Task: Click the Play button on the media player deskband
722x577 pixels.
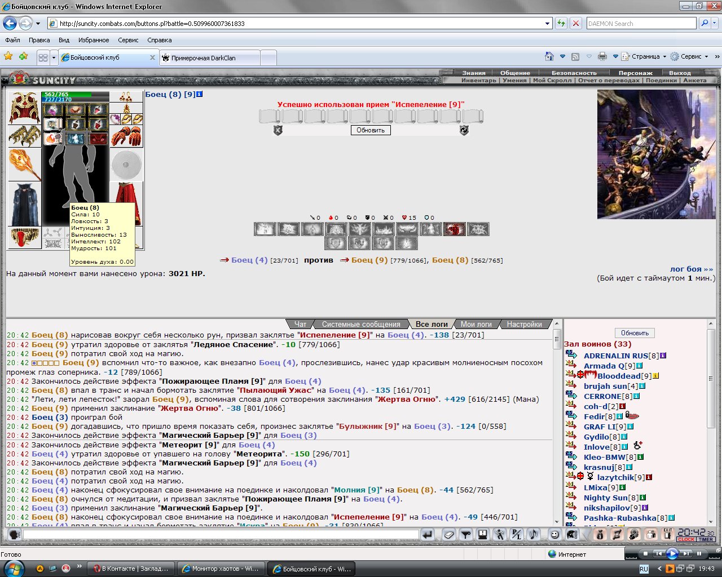Action: click(672, 554)
